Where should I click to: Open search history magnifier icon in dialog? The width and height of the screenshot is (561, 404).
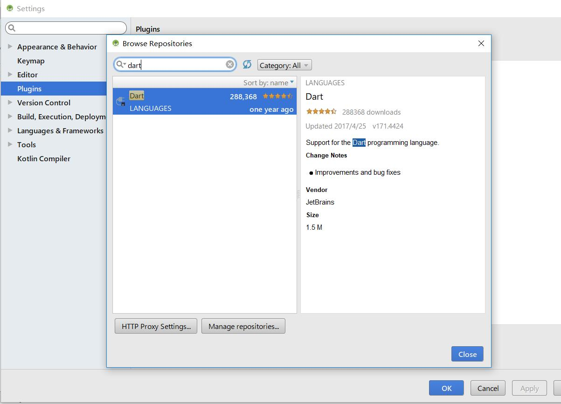click(121, 64)
